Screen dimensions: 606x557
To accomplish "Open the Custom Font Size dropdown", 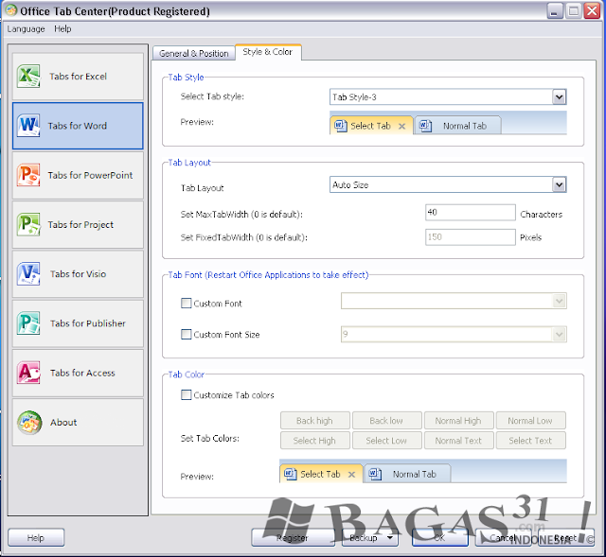I will click(559, 334).
